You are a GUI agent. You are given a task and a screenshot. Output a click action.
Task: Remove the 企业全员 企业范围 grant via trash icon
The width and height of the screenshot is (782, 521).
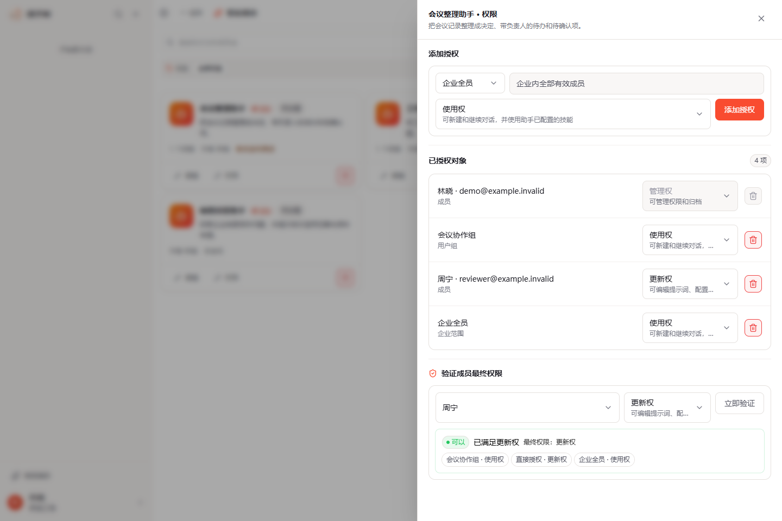pyautogui.click(x=753, y=328)
